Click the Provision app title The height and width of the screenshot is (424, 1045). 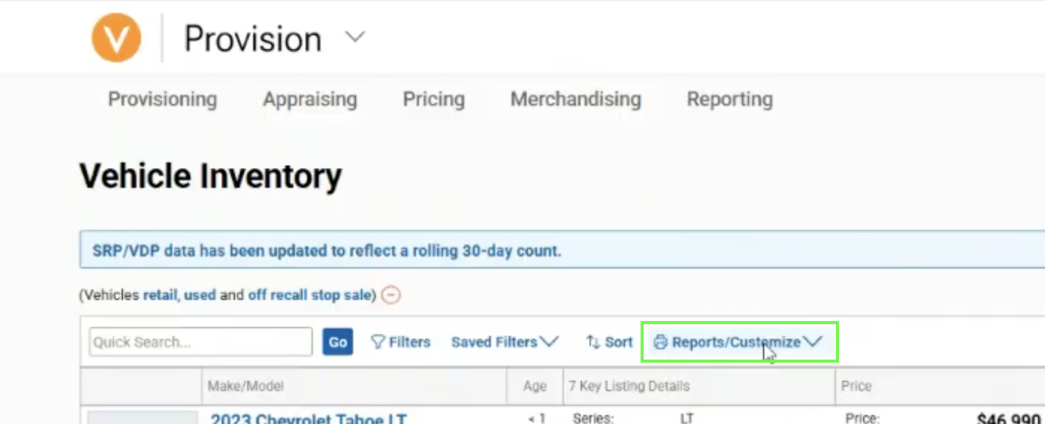253,39
